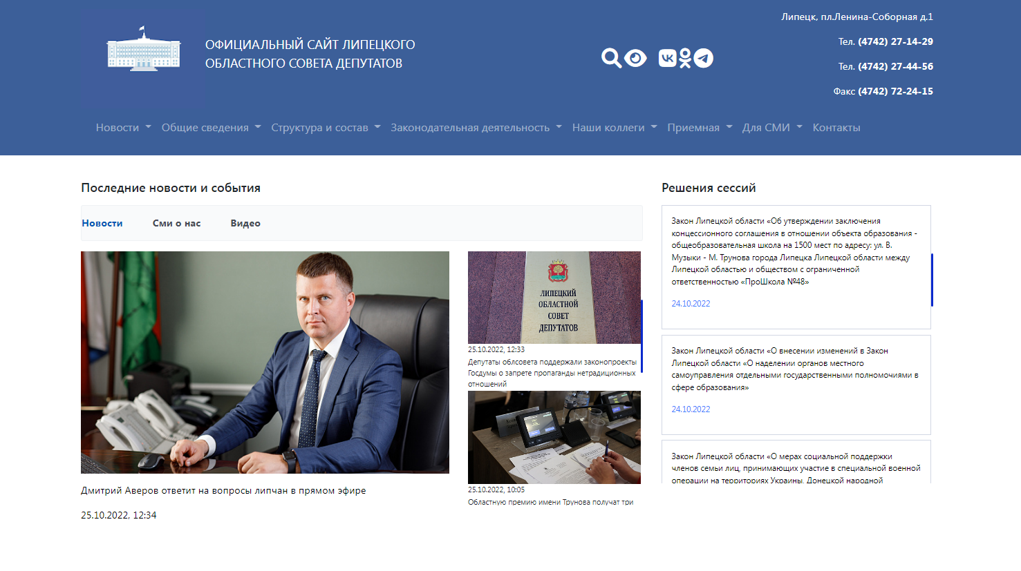Switch to the Видео tab
The width and height of the screenshot is (1021, 571).
click(245, 223)
